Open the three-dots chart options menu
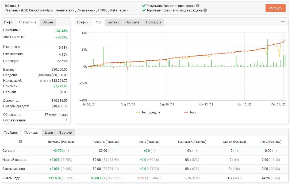This screenshot has height=184, width=292. coord(283,22)
